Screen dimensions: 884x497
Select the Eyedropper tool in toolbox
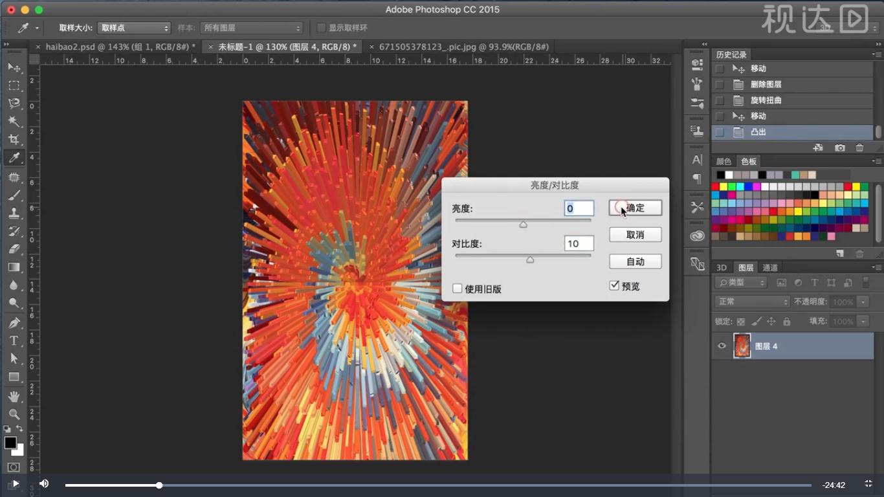(14, 158)
